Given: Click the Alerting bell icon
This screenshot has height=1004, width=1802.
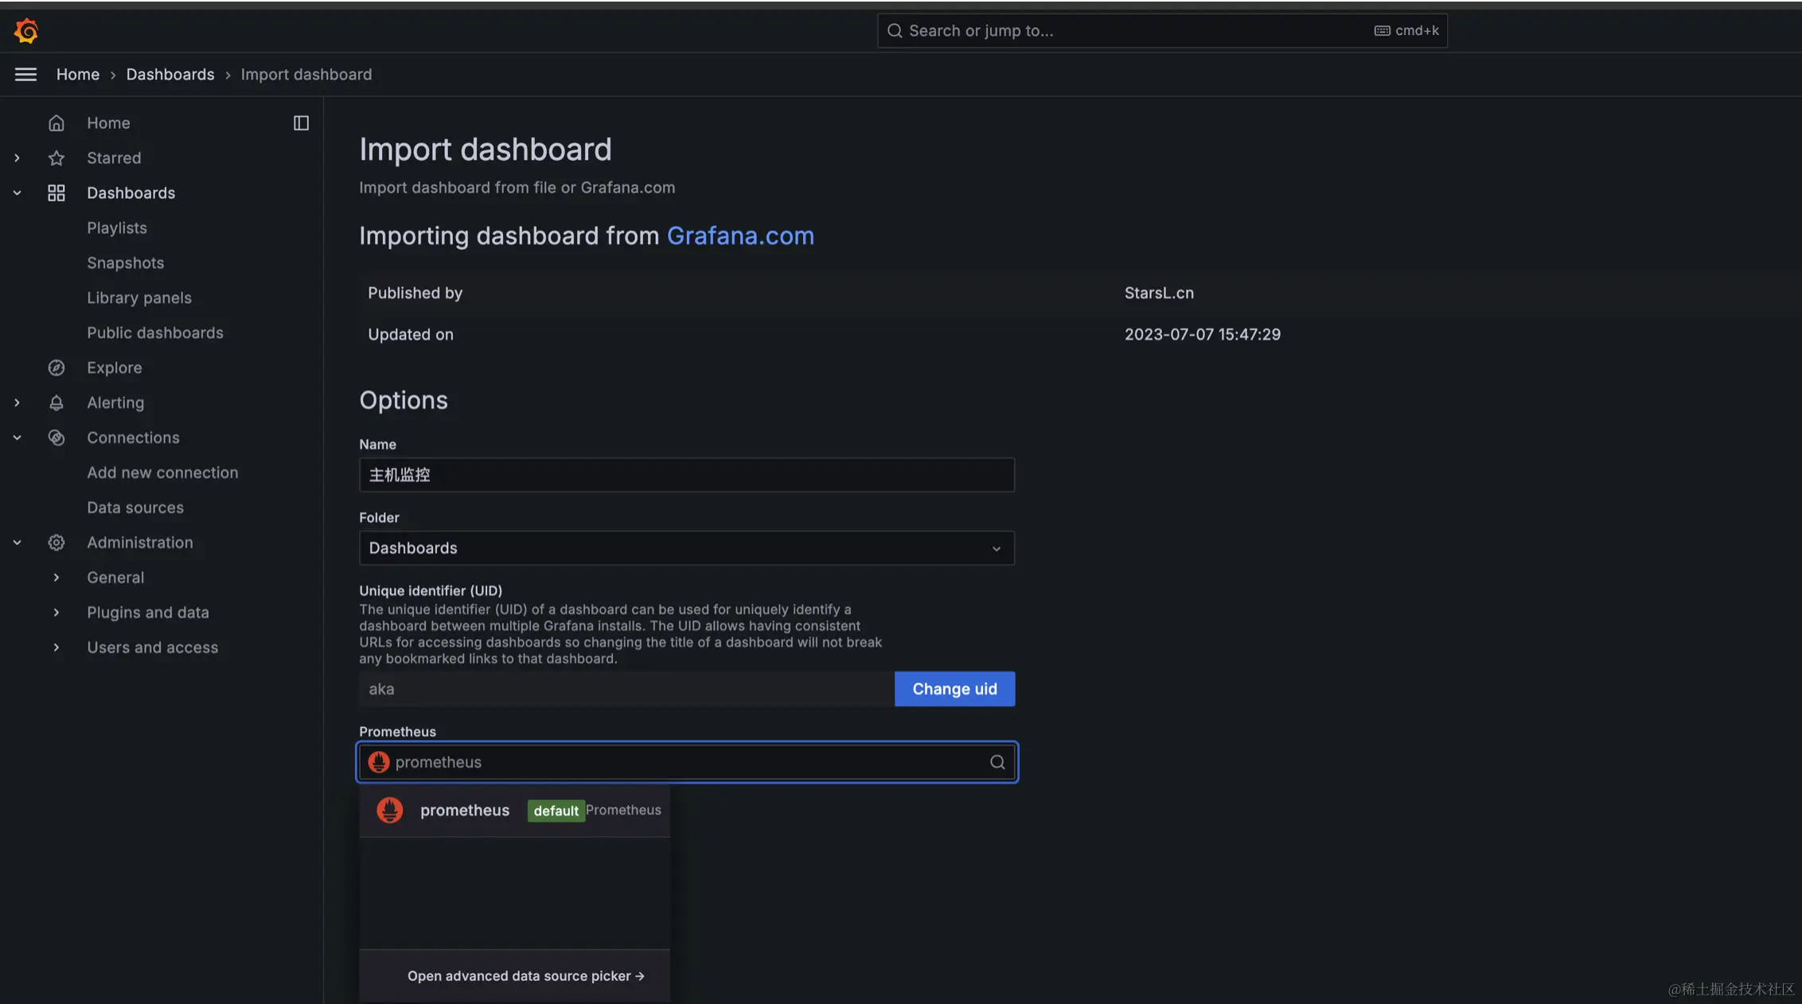Looking at the screenshot, I should [56, 403].
